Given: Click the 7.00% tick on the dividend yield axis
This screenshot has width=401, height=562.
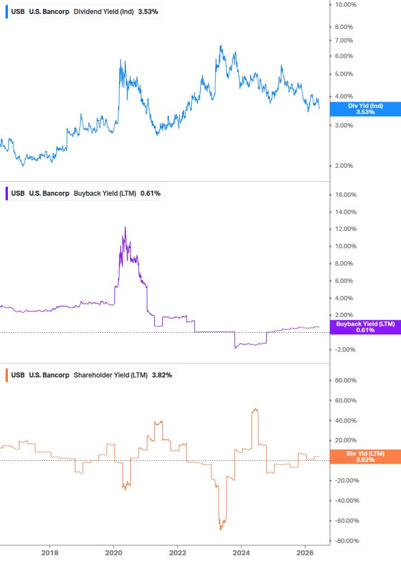Looking at the screenshot, I should coord(344,40).
